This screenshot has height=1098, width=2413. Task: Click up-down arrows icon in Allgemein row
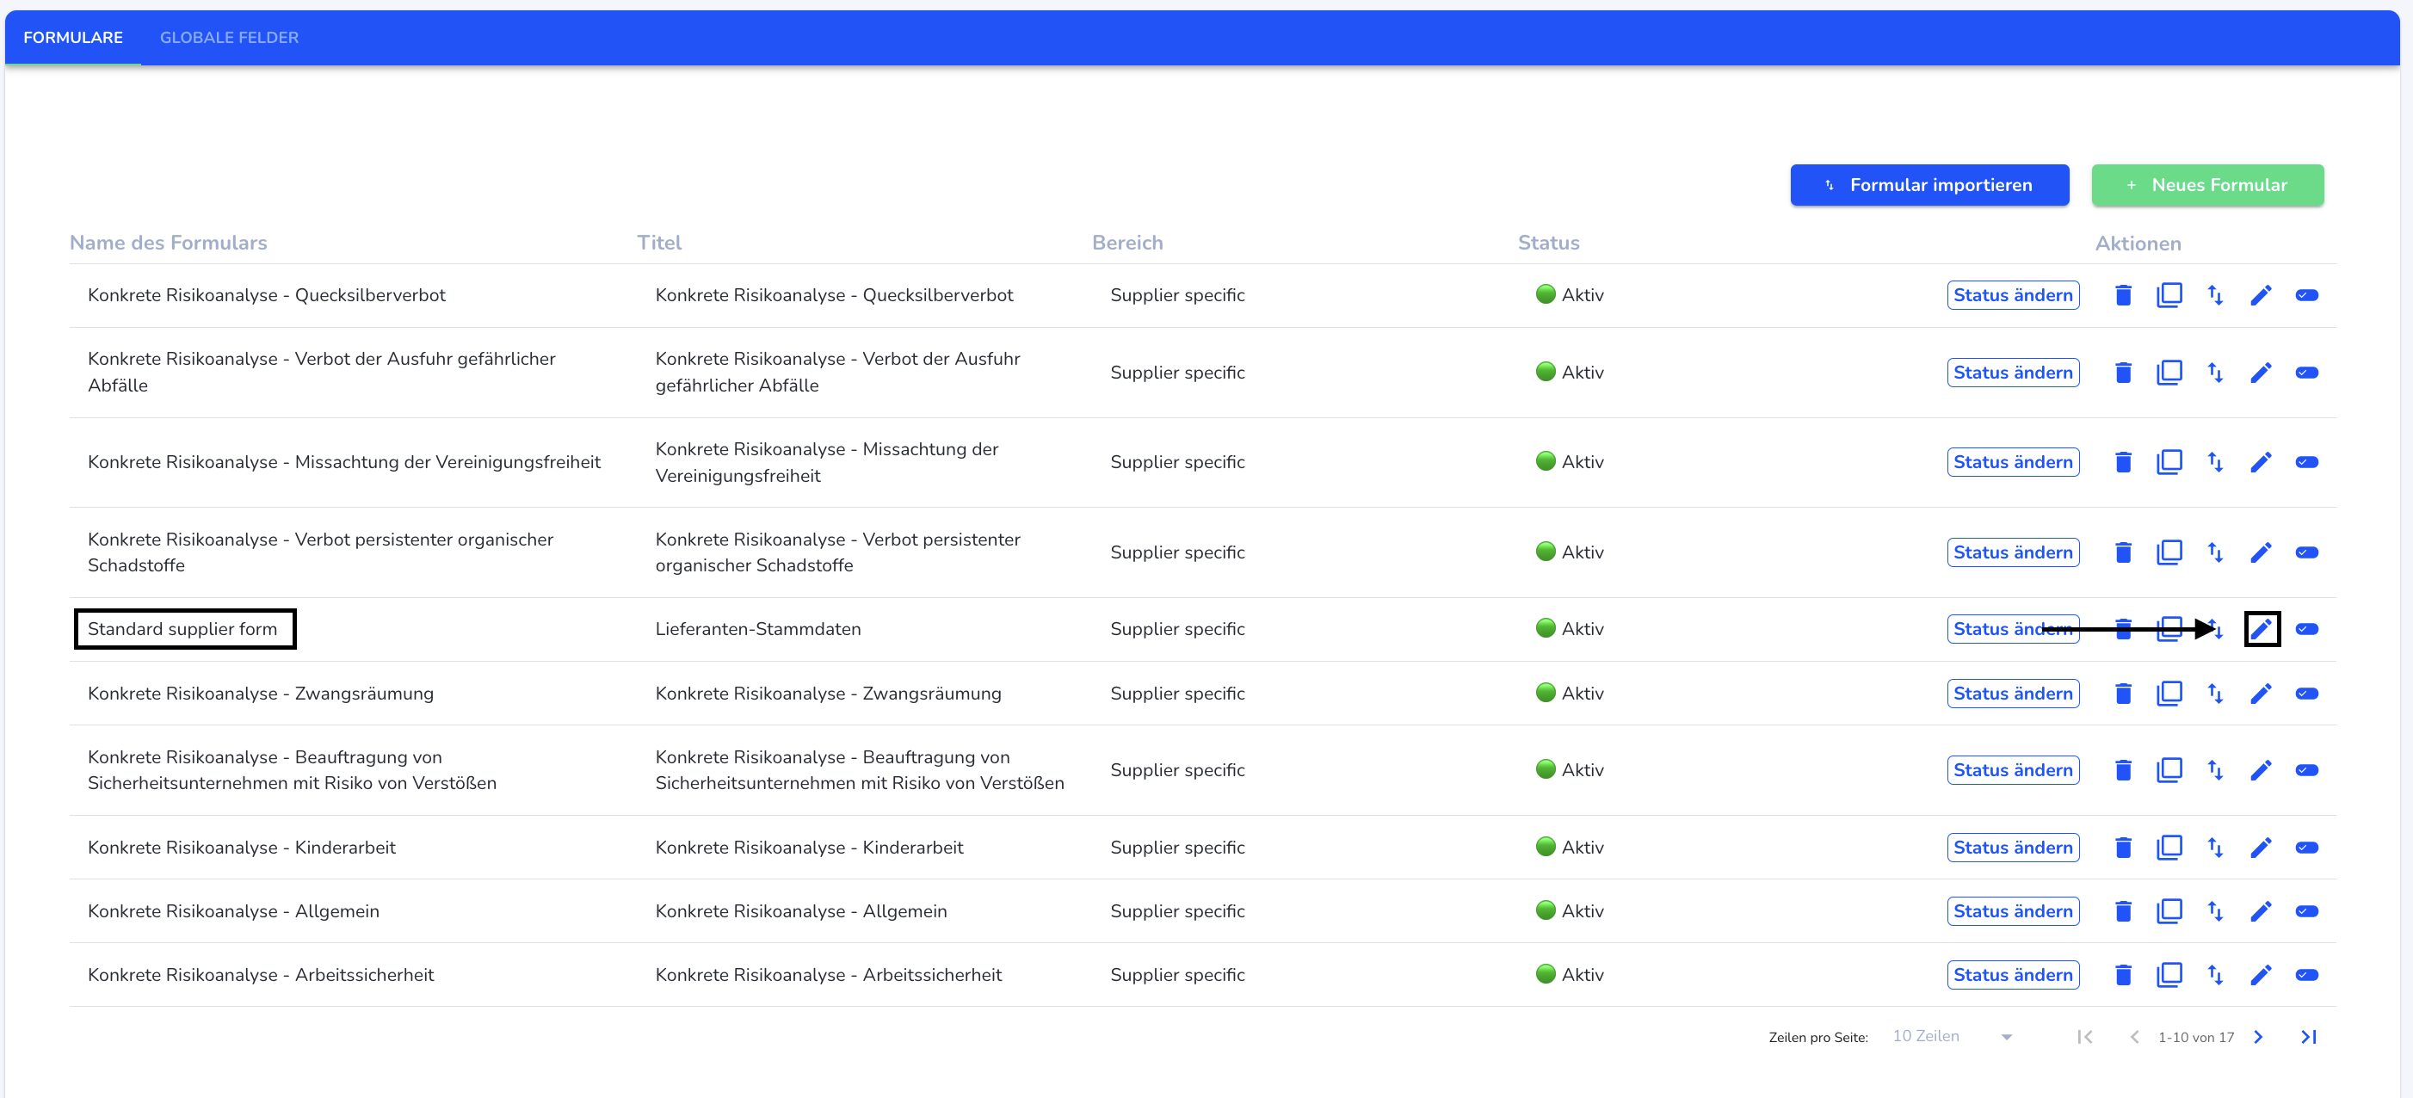(x=2215, y=910)
